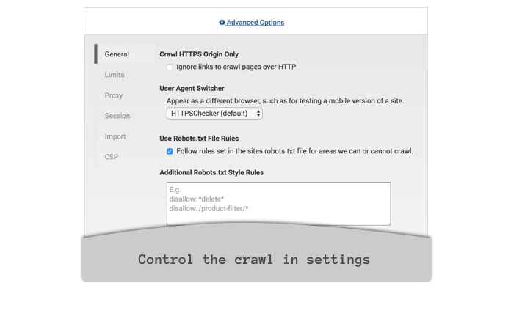511x316 pixels.
Task: Click the gear icon beside Advanced Options
Action: coord(222,23)
